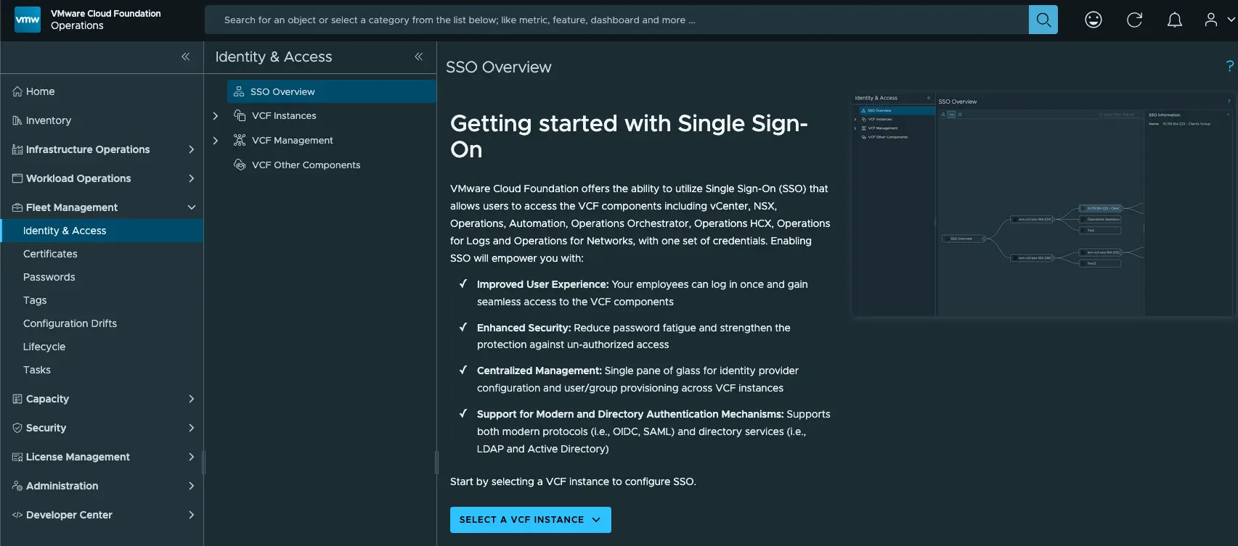Click the help question mark icon
The height and width of the screenshot is (546, 1238).
[x=1229, y=66]
